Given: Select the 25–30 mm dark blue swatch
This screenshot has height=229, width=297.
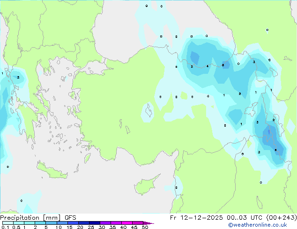Looking at the screenshot, I should (94, 223).
